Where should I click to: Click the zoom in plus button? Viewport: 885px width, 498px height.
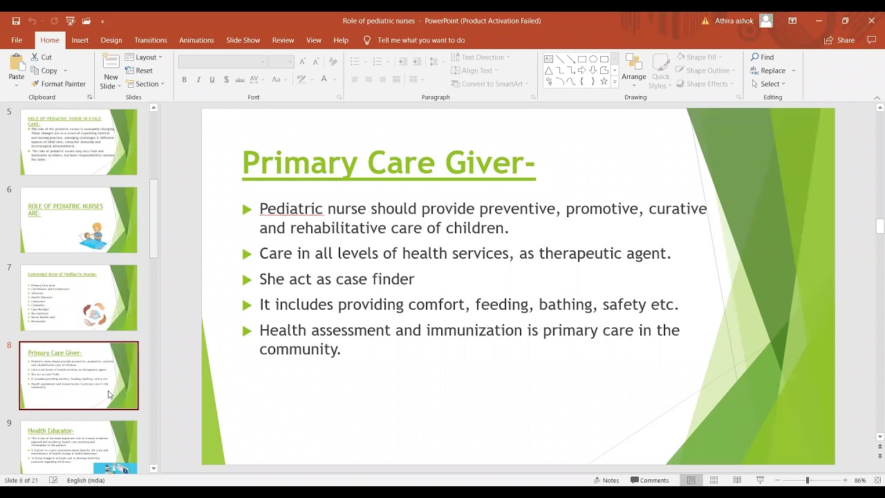coord(845,480)
